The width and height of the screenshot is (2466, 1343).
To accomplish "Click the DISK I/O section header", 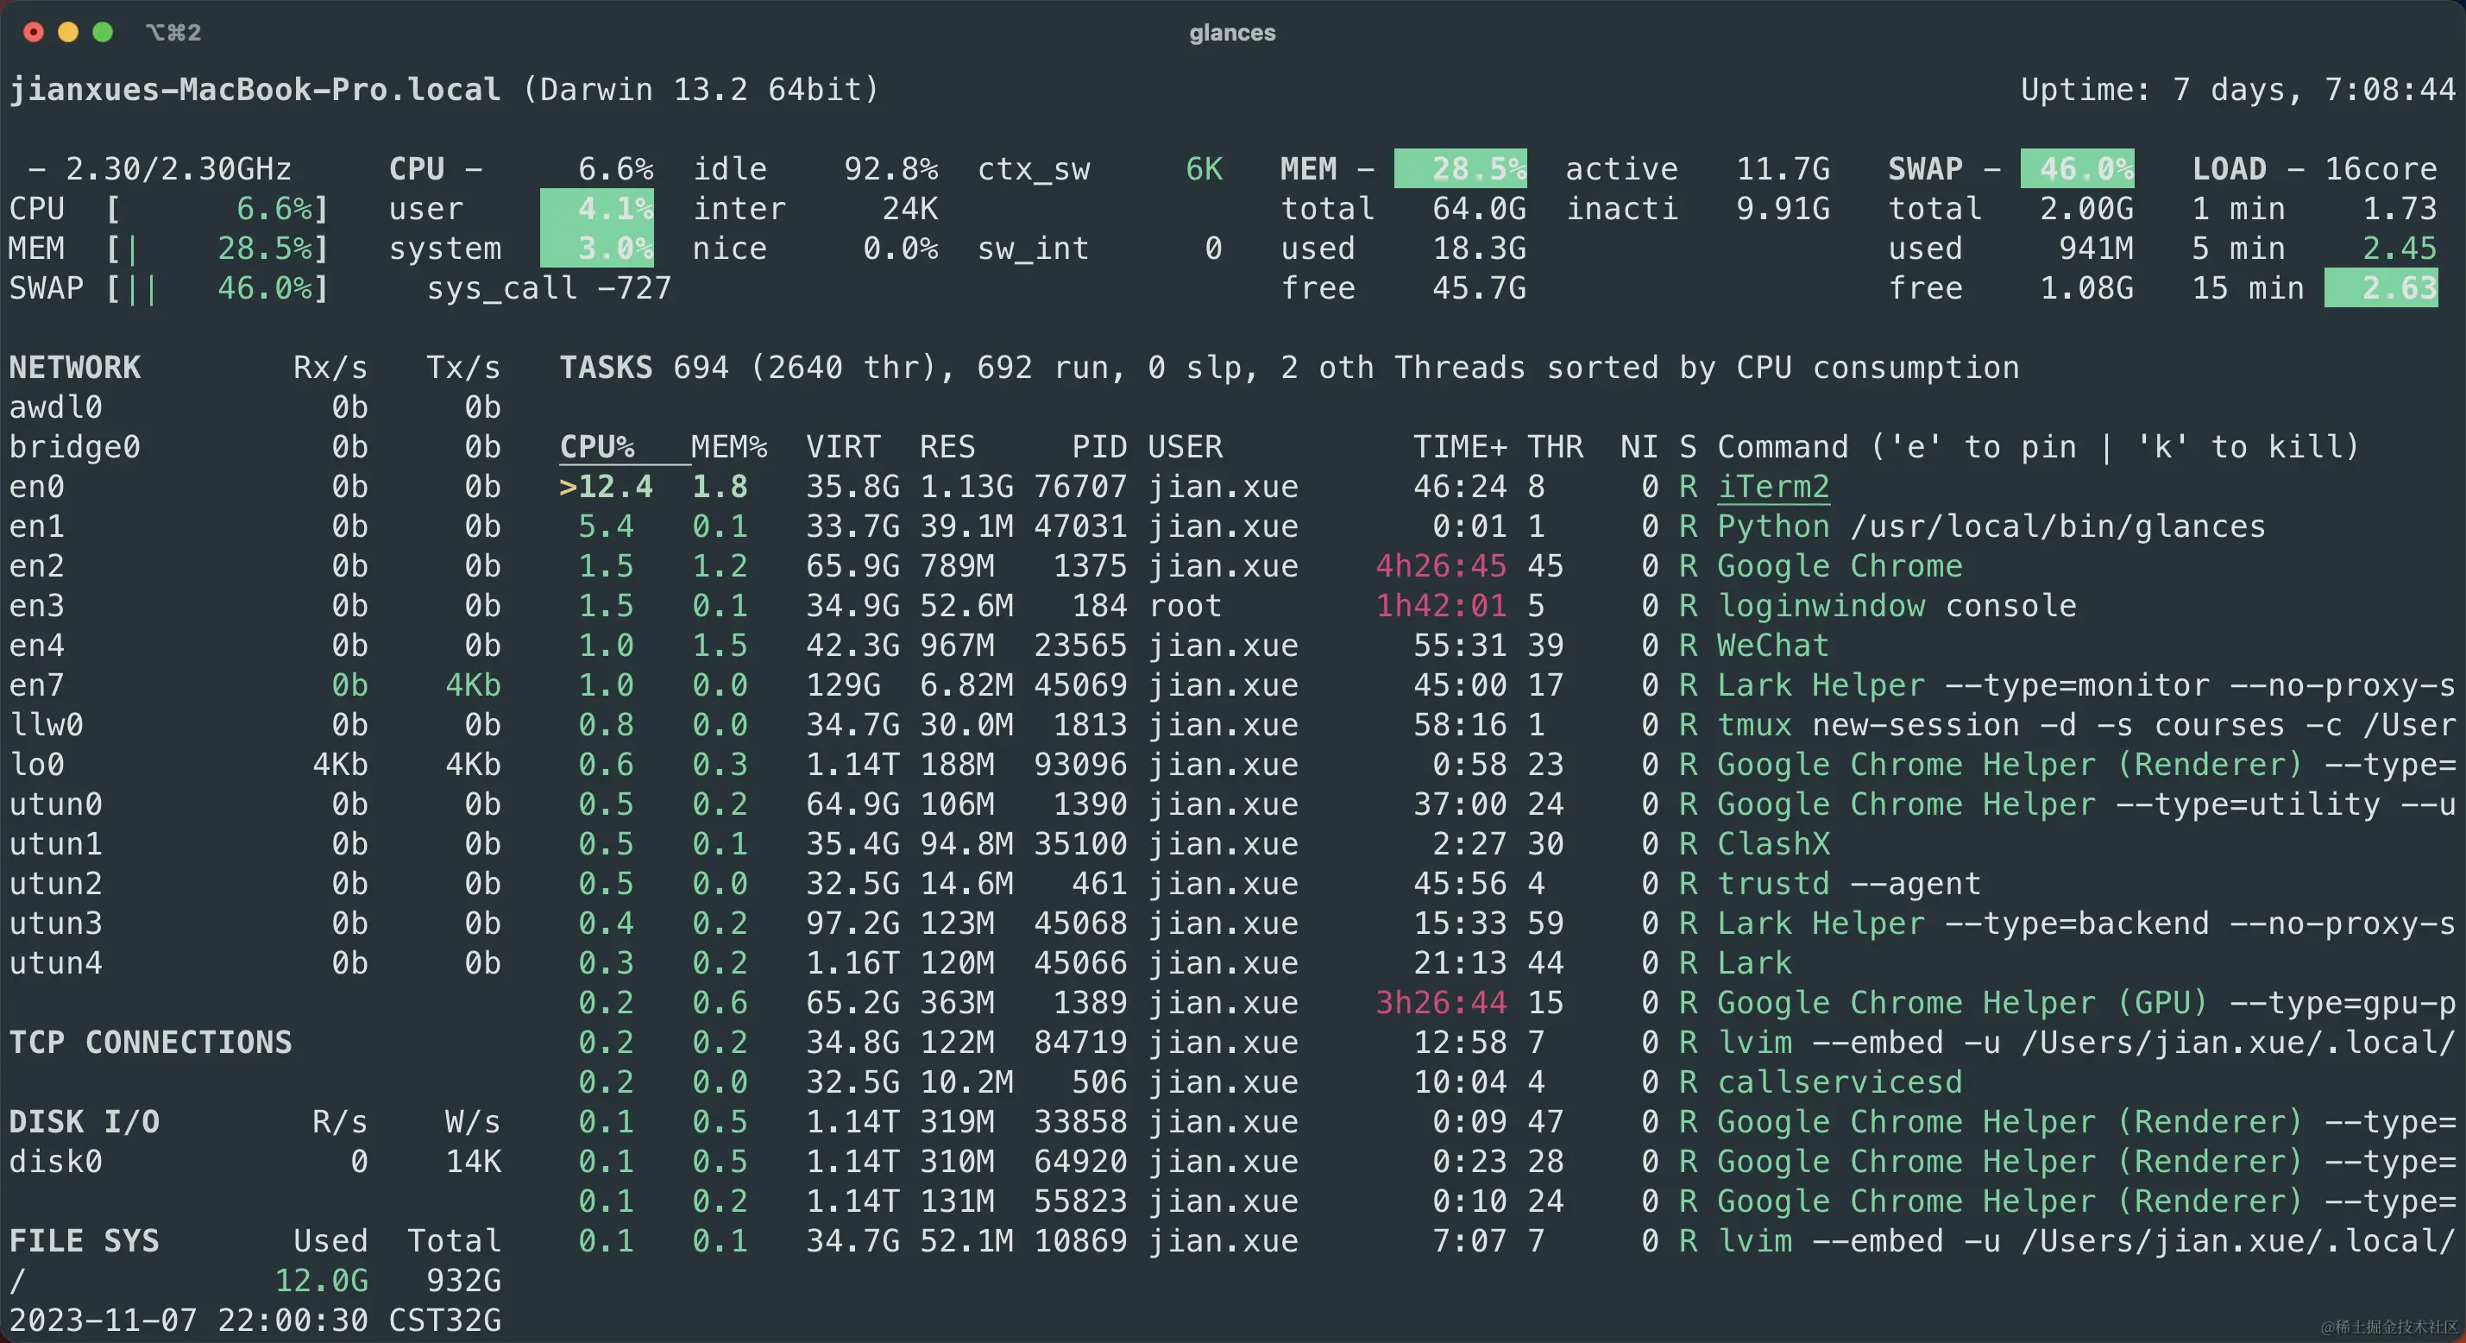I will 85,1122.
